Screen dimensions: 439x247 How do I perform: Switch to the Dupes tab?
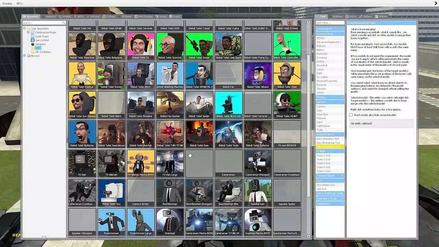pyautogui.click(x=175, y=16)
